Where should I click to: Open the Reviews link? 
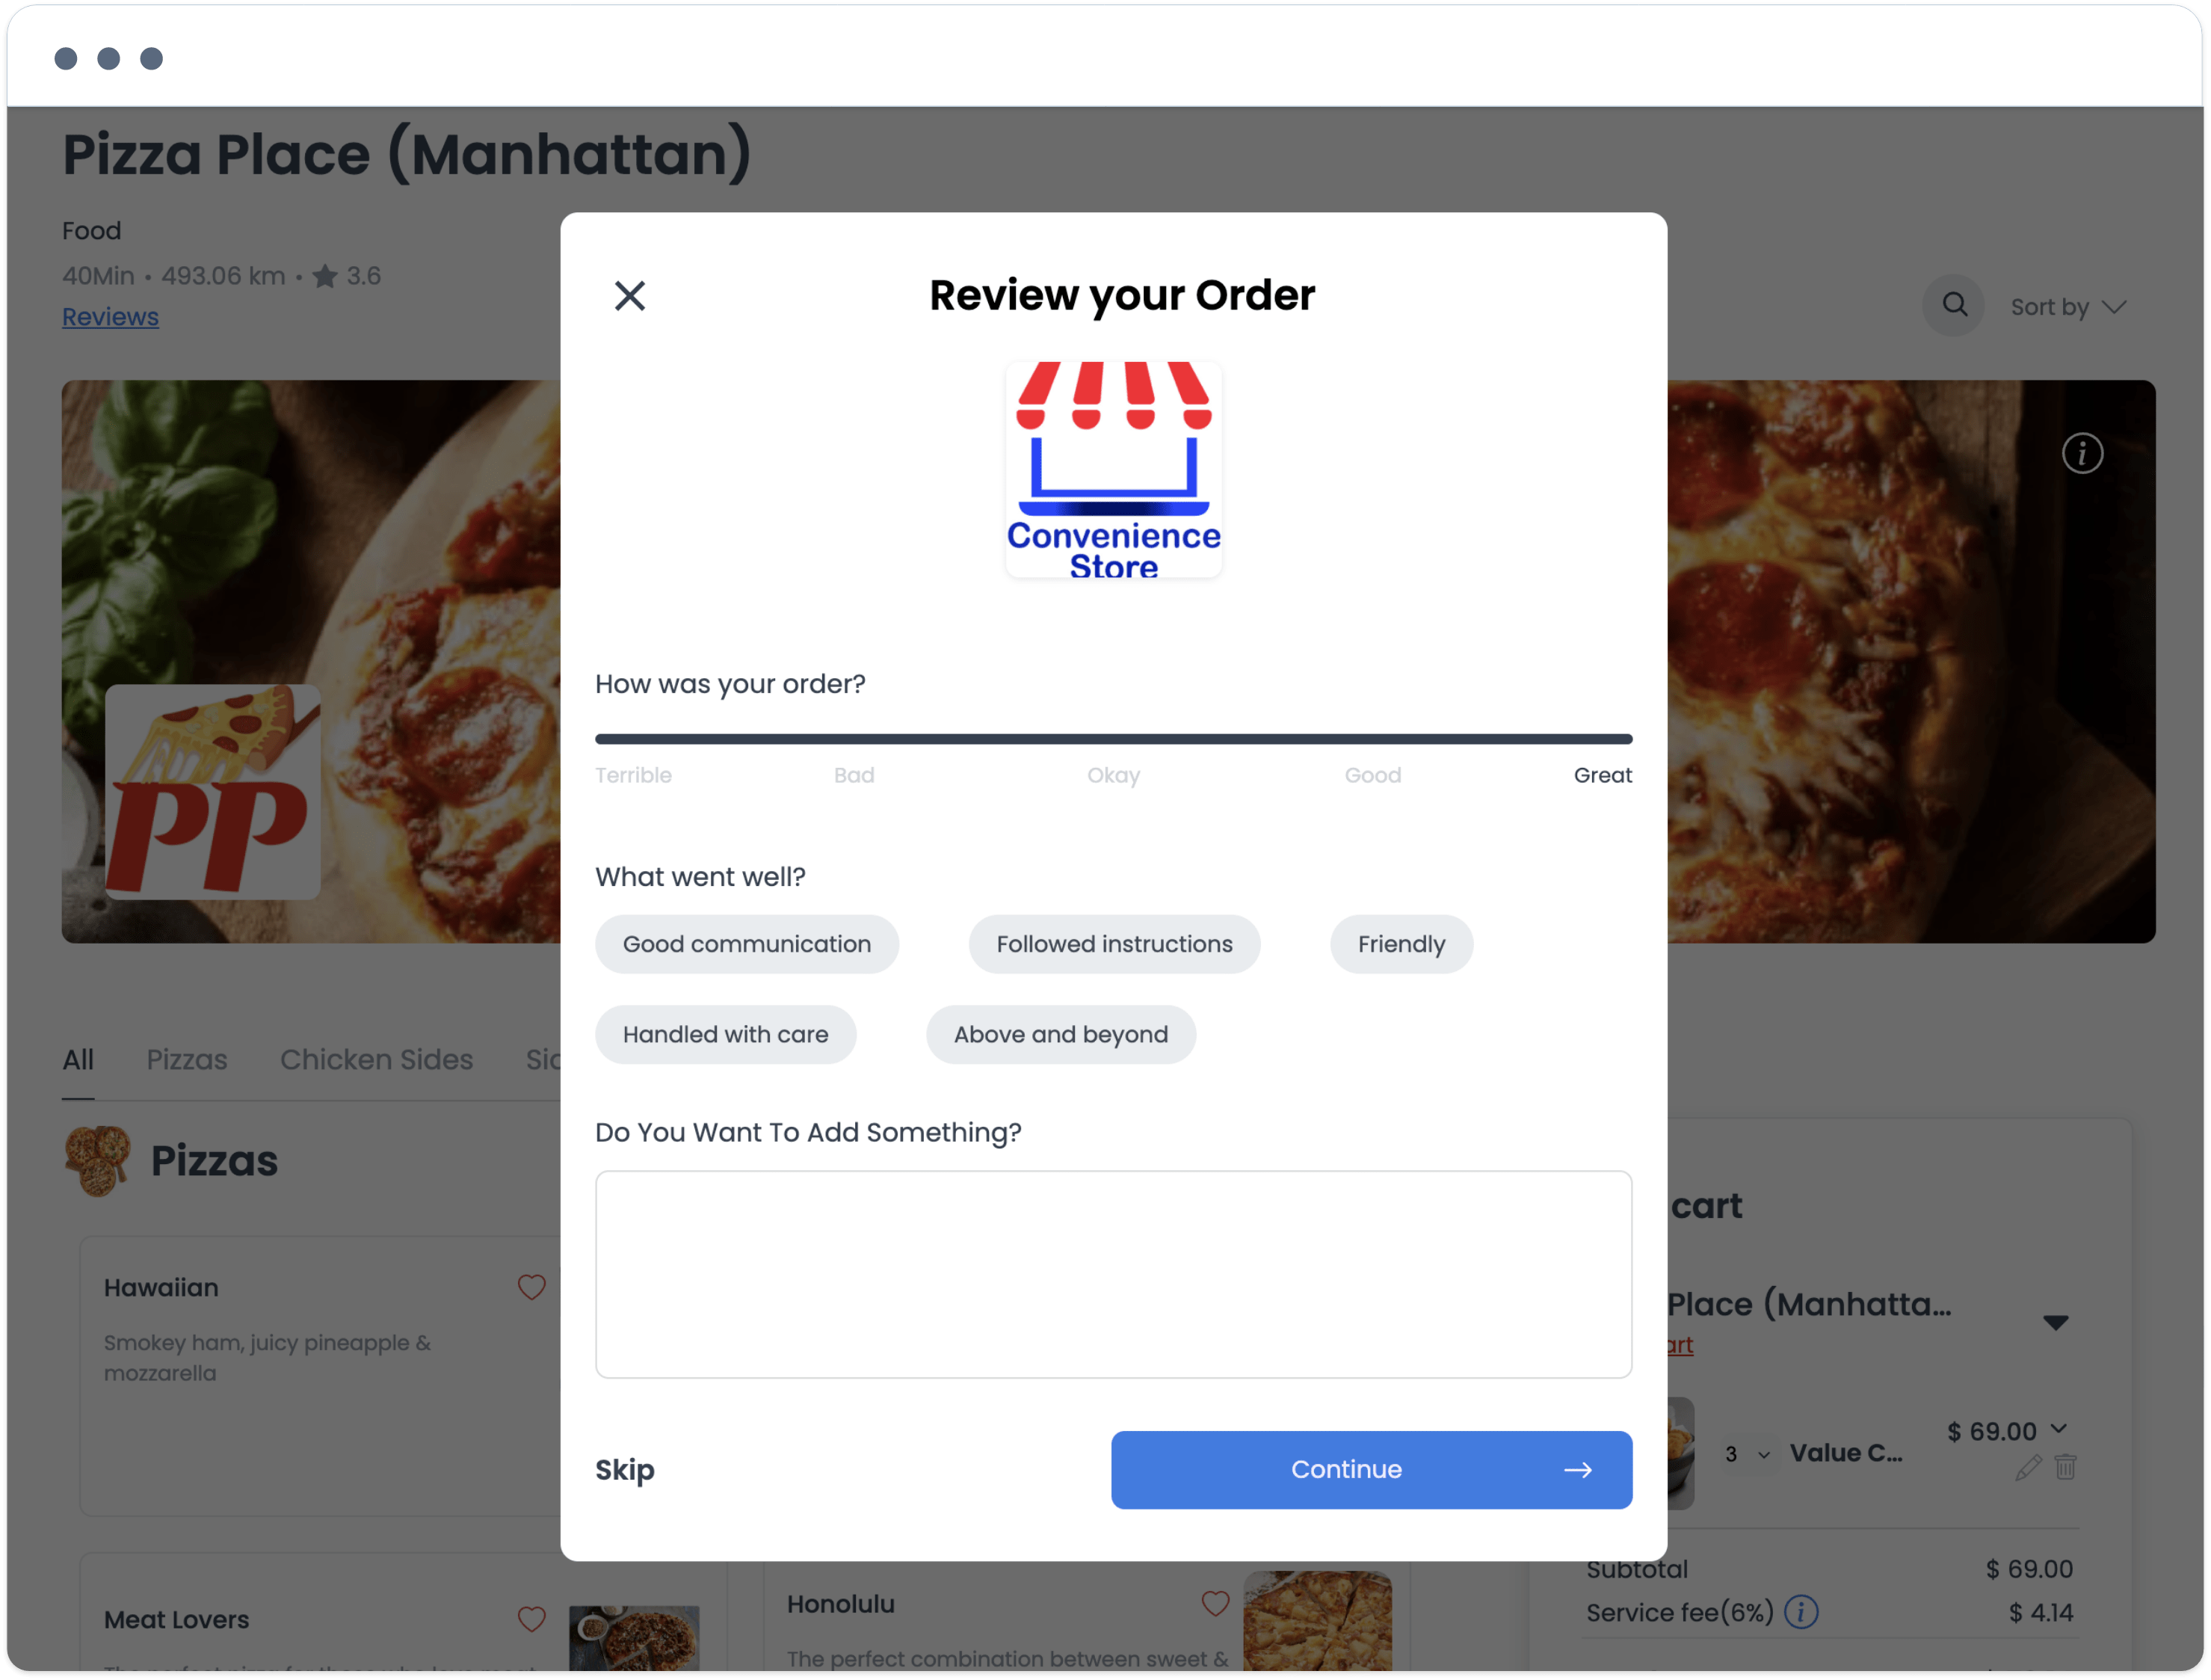[x=110, y=317]
